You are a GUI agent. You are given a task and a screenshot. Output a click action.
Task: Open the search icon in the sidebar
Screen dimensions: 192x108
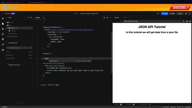(3, 29)
